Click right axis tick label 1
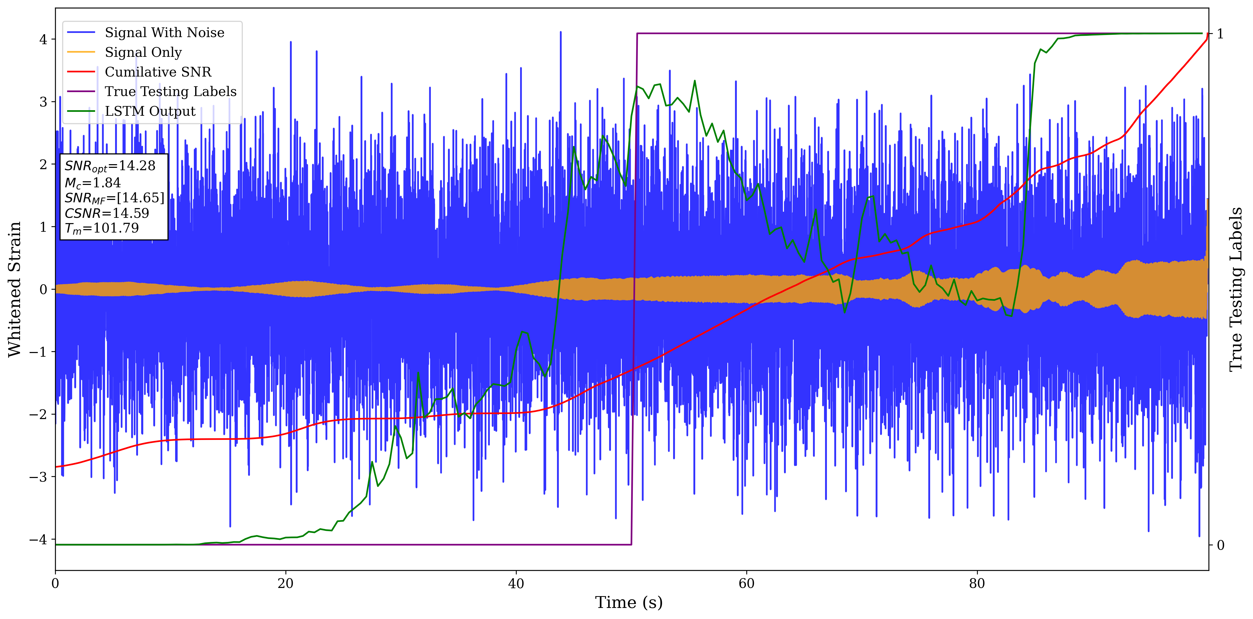 pos(1220,33)
